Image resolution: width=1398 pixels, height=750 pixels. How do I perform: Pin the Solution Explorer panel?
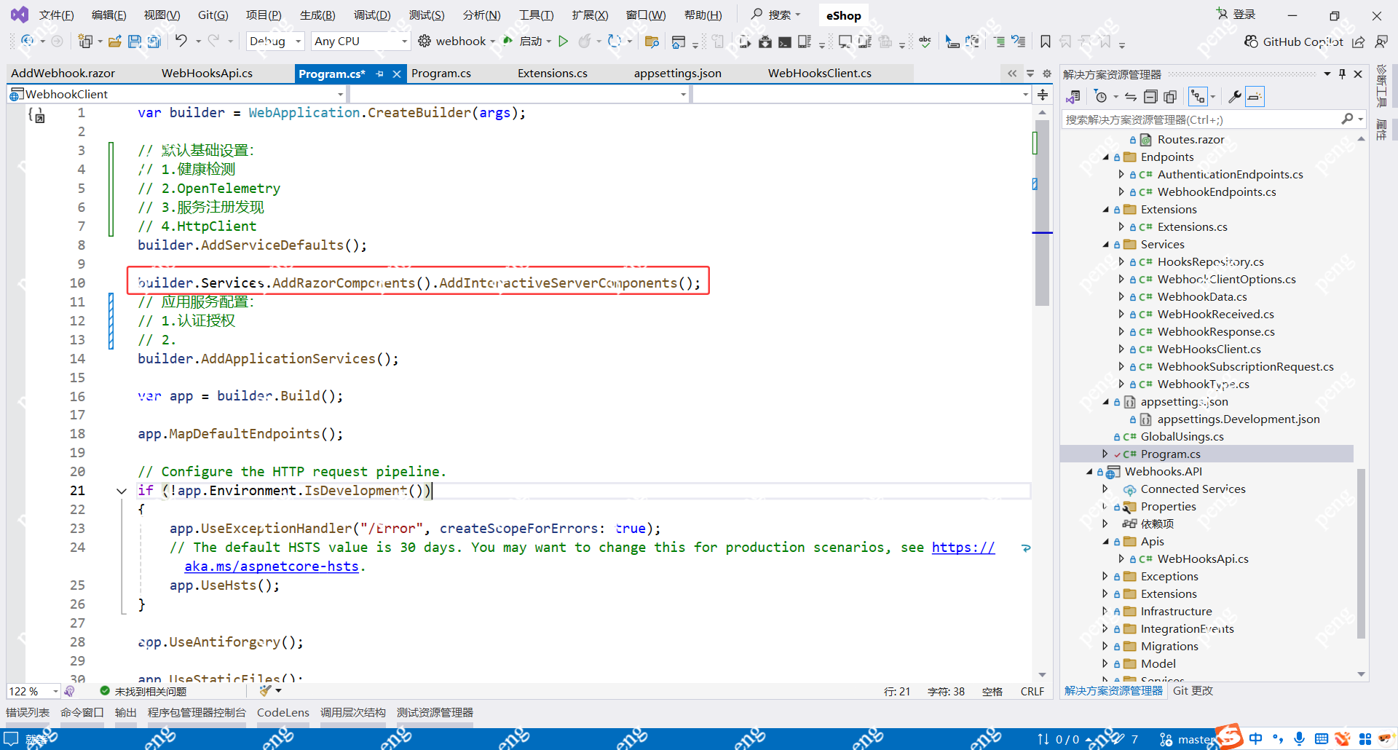point(1342,74)
